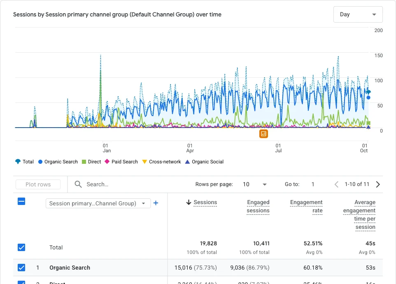Click the Total series end marker on chart
This screenshot has width=396, height=284.
(x=368, y=92)
